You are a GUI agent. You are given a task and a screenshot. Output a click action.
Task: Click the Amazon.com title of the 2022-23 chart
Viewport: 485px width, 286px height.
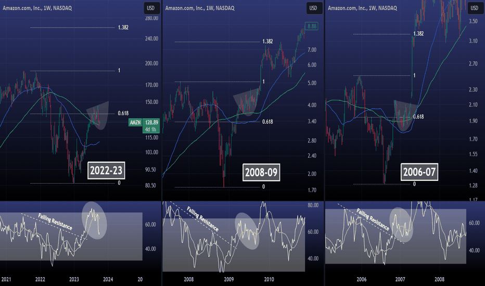(x=37, y=8)
